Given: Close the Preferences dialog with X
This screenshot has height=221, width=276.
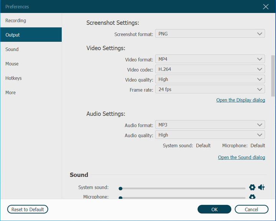Looking at the screenshot, I should click(266, 7).
